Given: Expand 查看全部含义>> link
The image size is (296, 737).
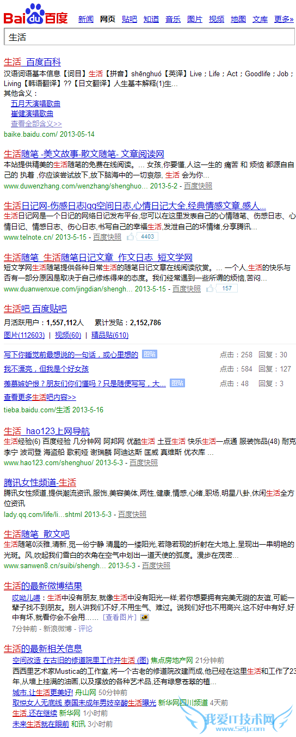Looking at the screenshot, I should click(x=36, y=124).
